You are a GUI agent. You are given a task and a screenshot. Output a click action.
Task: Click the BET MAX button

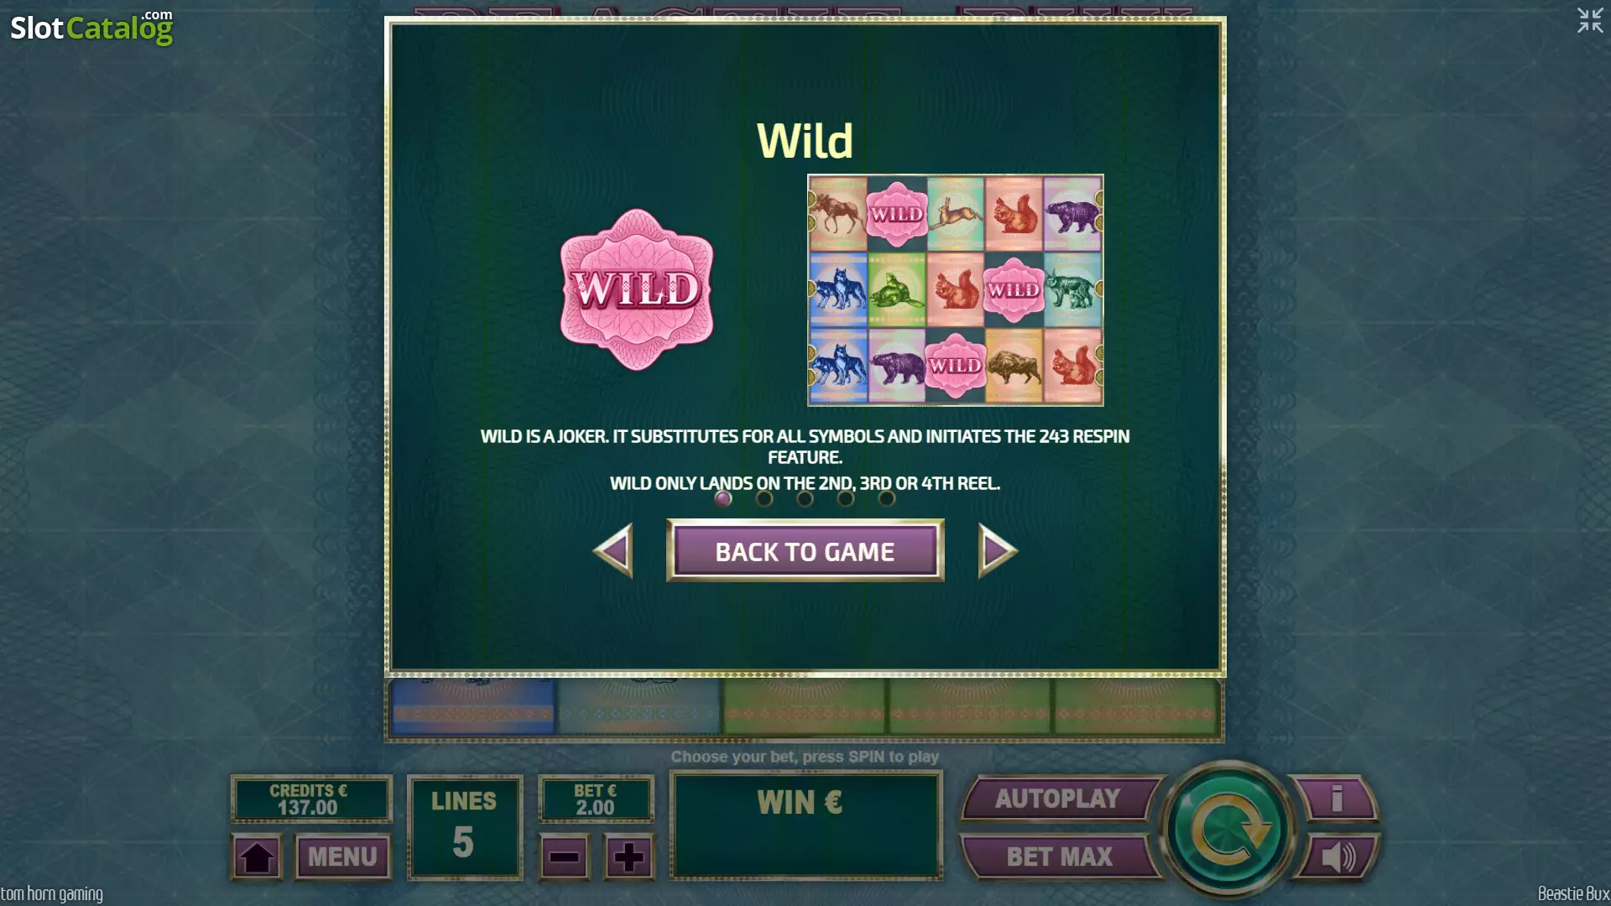(1059, 857)
